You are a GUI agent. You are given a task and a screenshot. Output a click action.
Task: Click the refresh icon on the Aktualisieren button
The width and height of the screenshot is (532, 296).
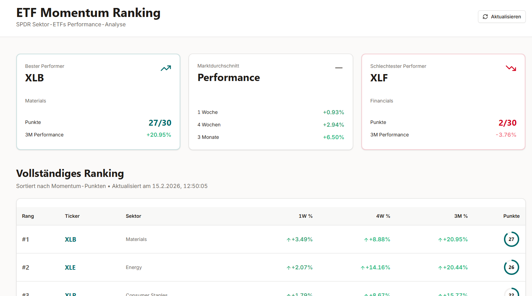[x=486, y=16]
